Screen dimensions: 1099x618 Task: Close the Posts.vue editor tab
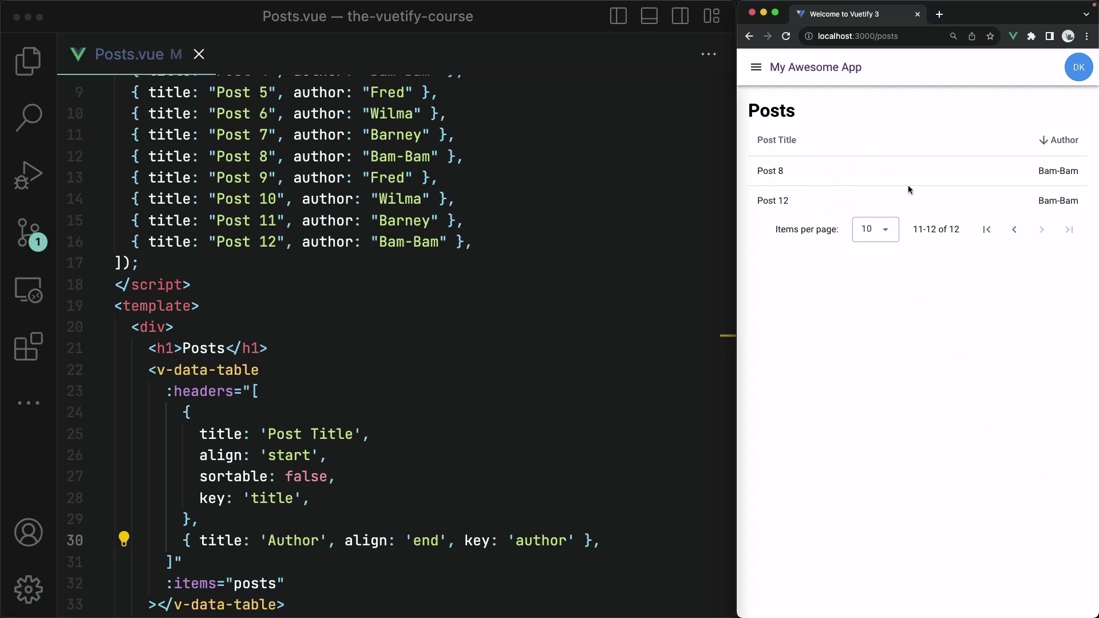(199, 54)
